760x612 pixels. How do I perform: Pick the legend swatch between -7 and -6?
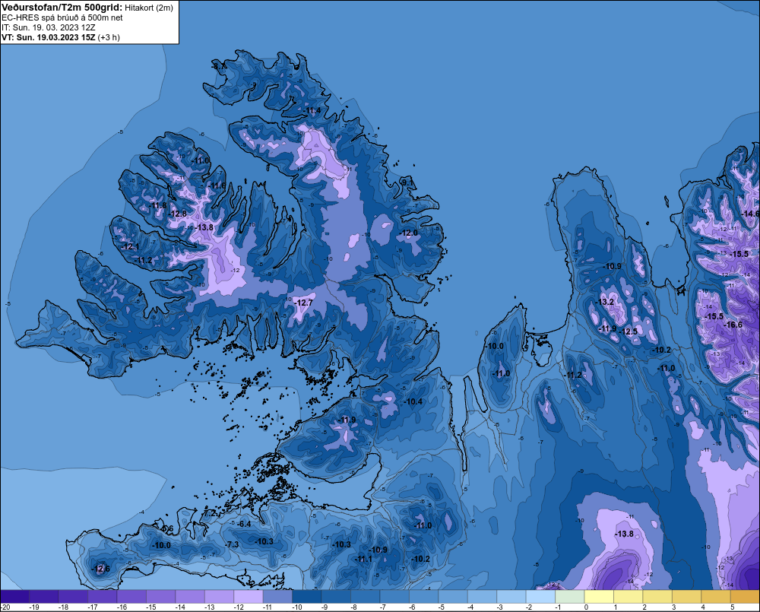pyautogui.click(x=394, y=597)
